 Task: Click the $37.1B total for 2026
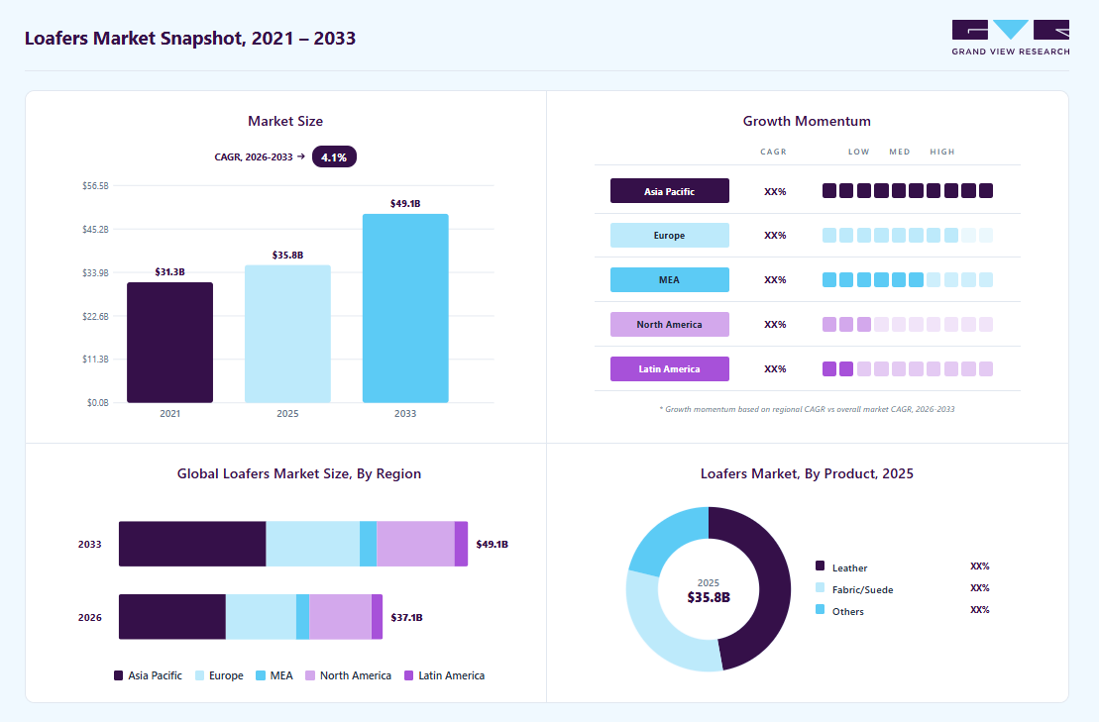[406, 617]
